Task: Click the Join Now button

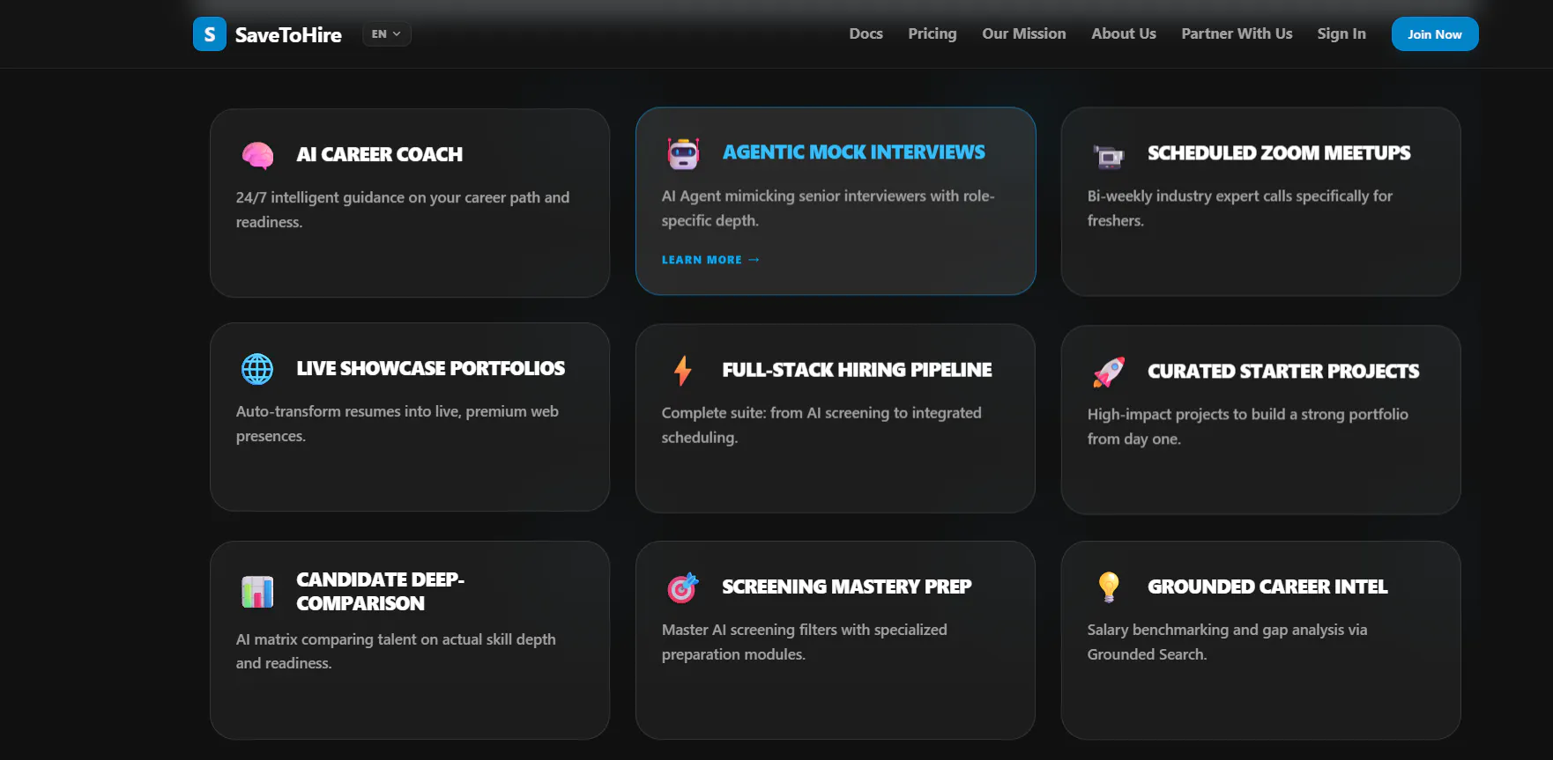Action: point(1435,34)
